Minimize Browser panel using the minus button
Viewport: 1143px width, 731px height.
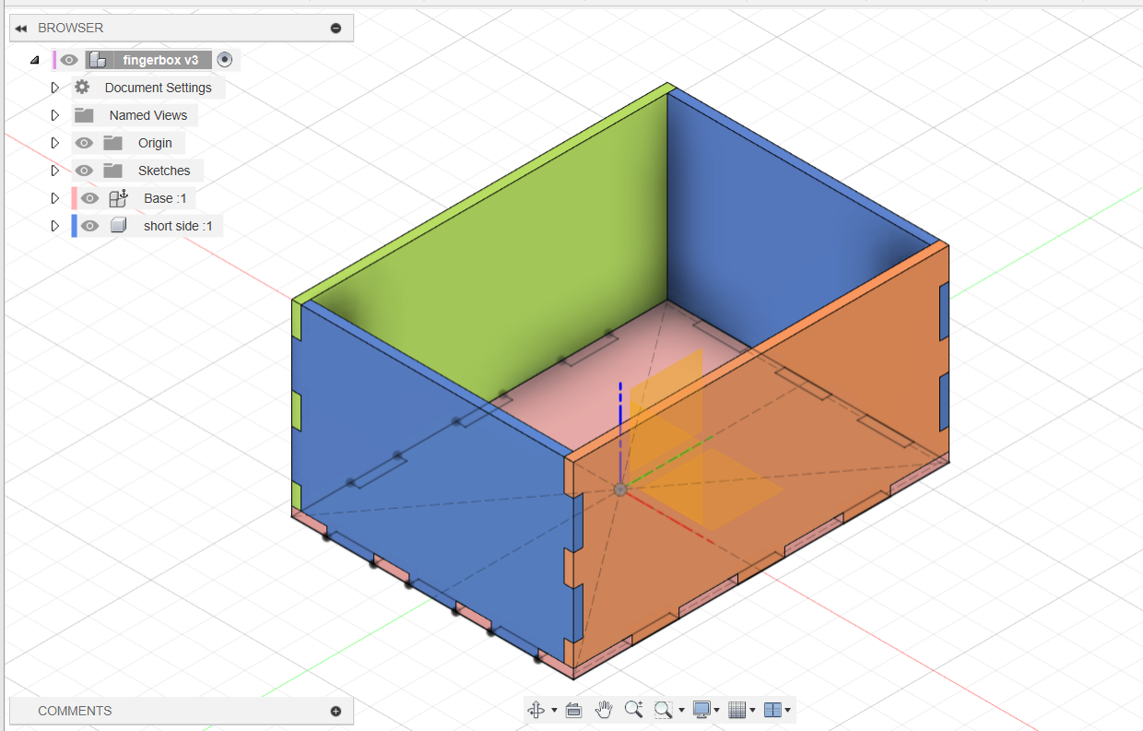coord(336,29)
